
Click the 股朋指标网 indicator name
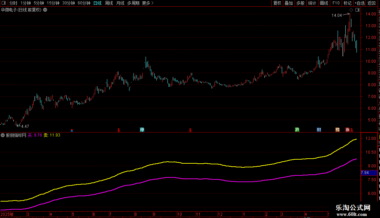click(16, 135)
